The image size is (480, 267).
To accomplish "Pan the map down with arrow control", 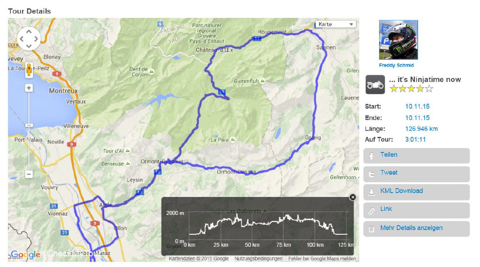I will (x=29, y=46).
